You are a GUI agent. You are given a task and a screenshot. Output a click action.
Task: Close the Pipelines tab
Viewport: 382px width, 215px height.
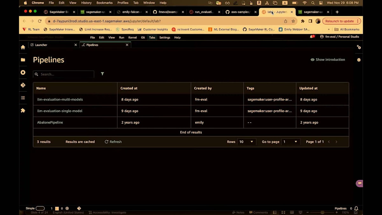pyautogui.click(x=127, y=45)
